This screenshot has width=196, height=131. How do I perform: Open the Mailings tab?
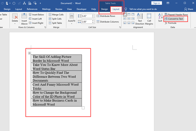[46, 9]
